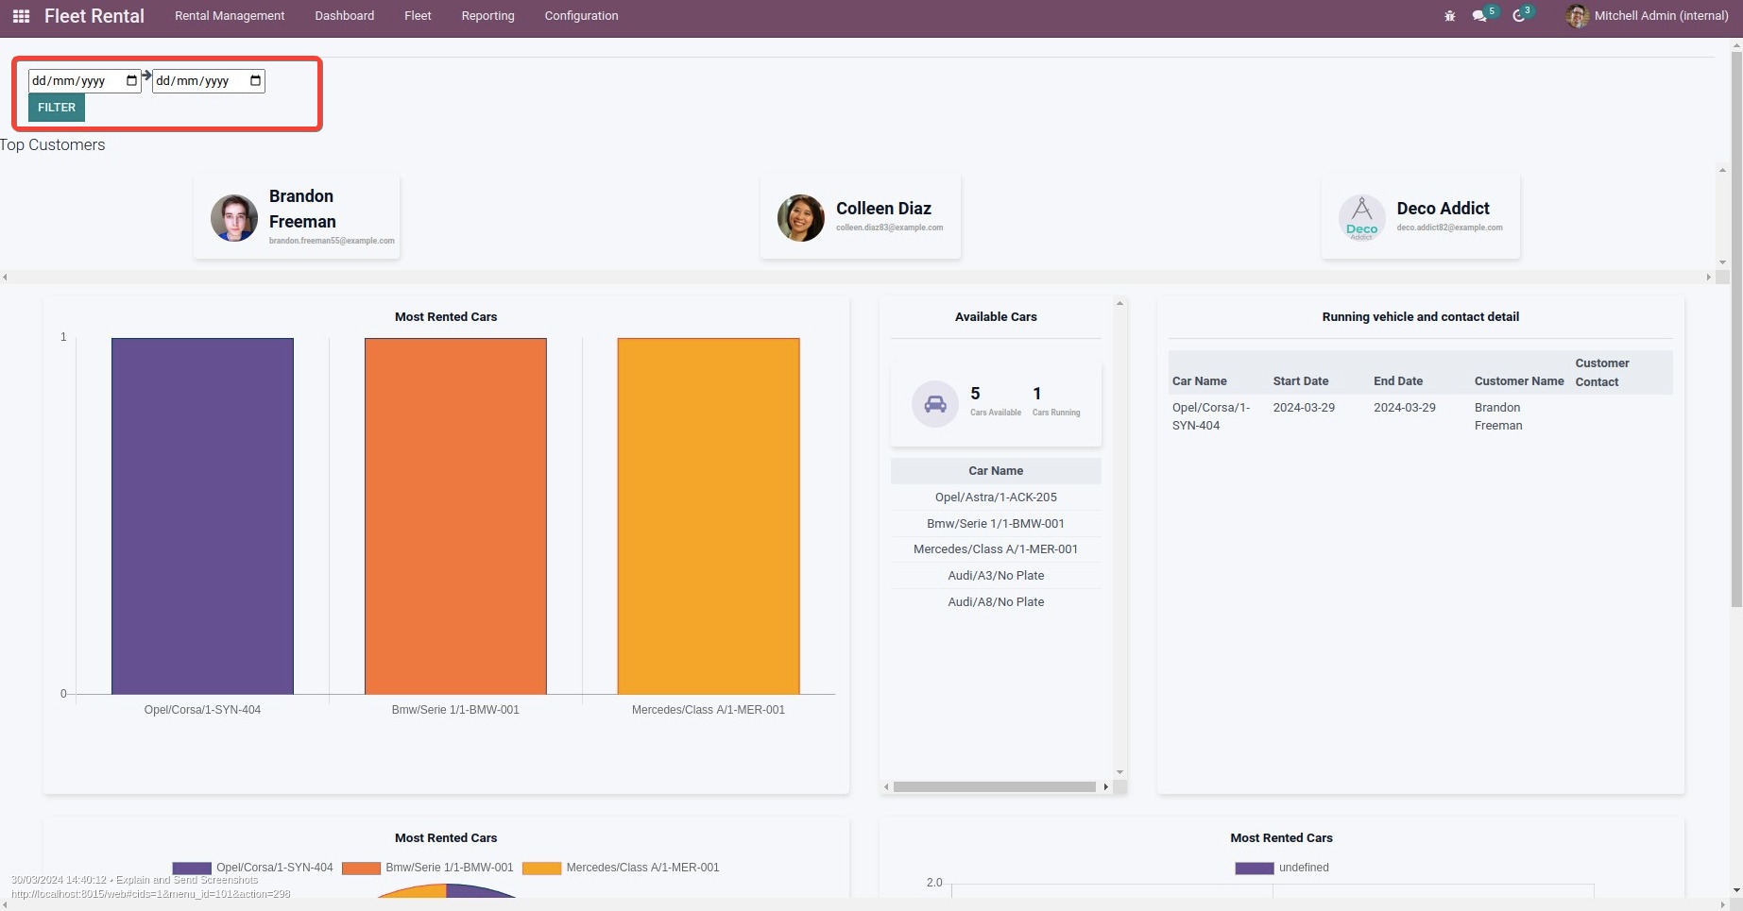Click Brandon Freeman in running vehicles table
The height and width of the screenshot is (911, 1743).
(1498, 416)
